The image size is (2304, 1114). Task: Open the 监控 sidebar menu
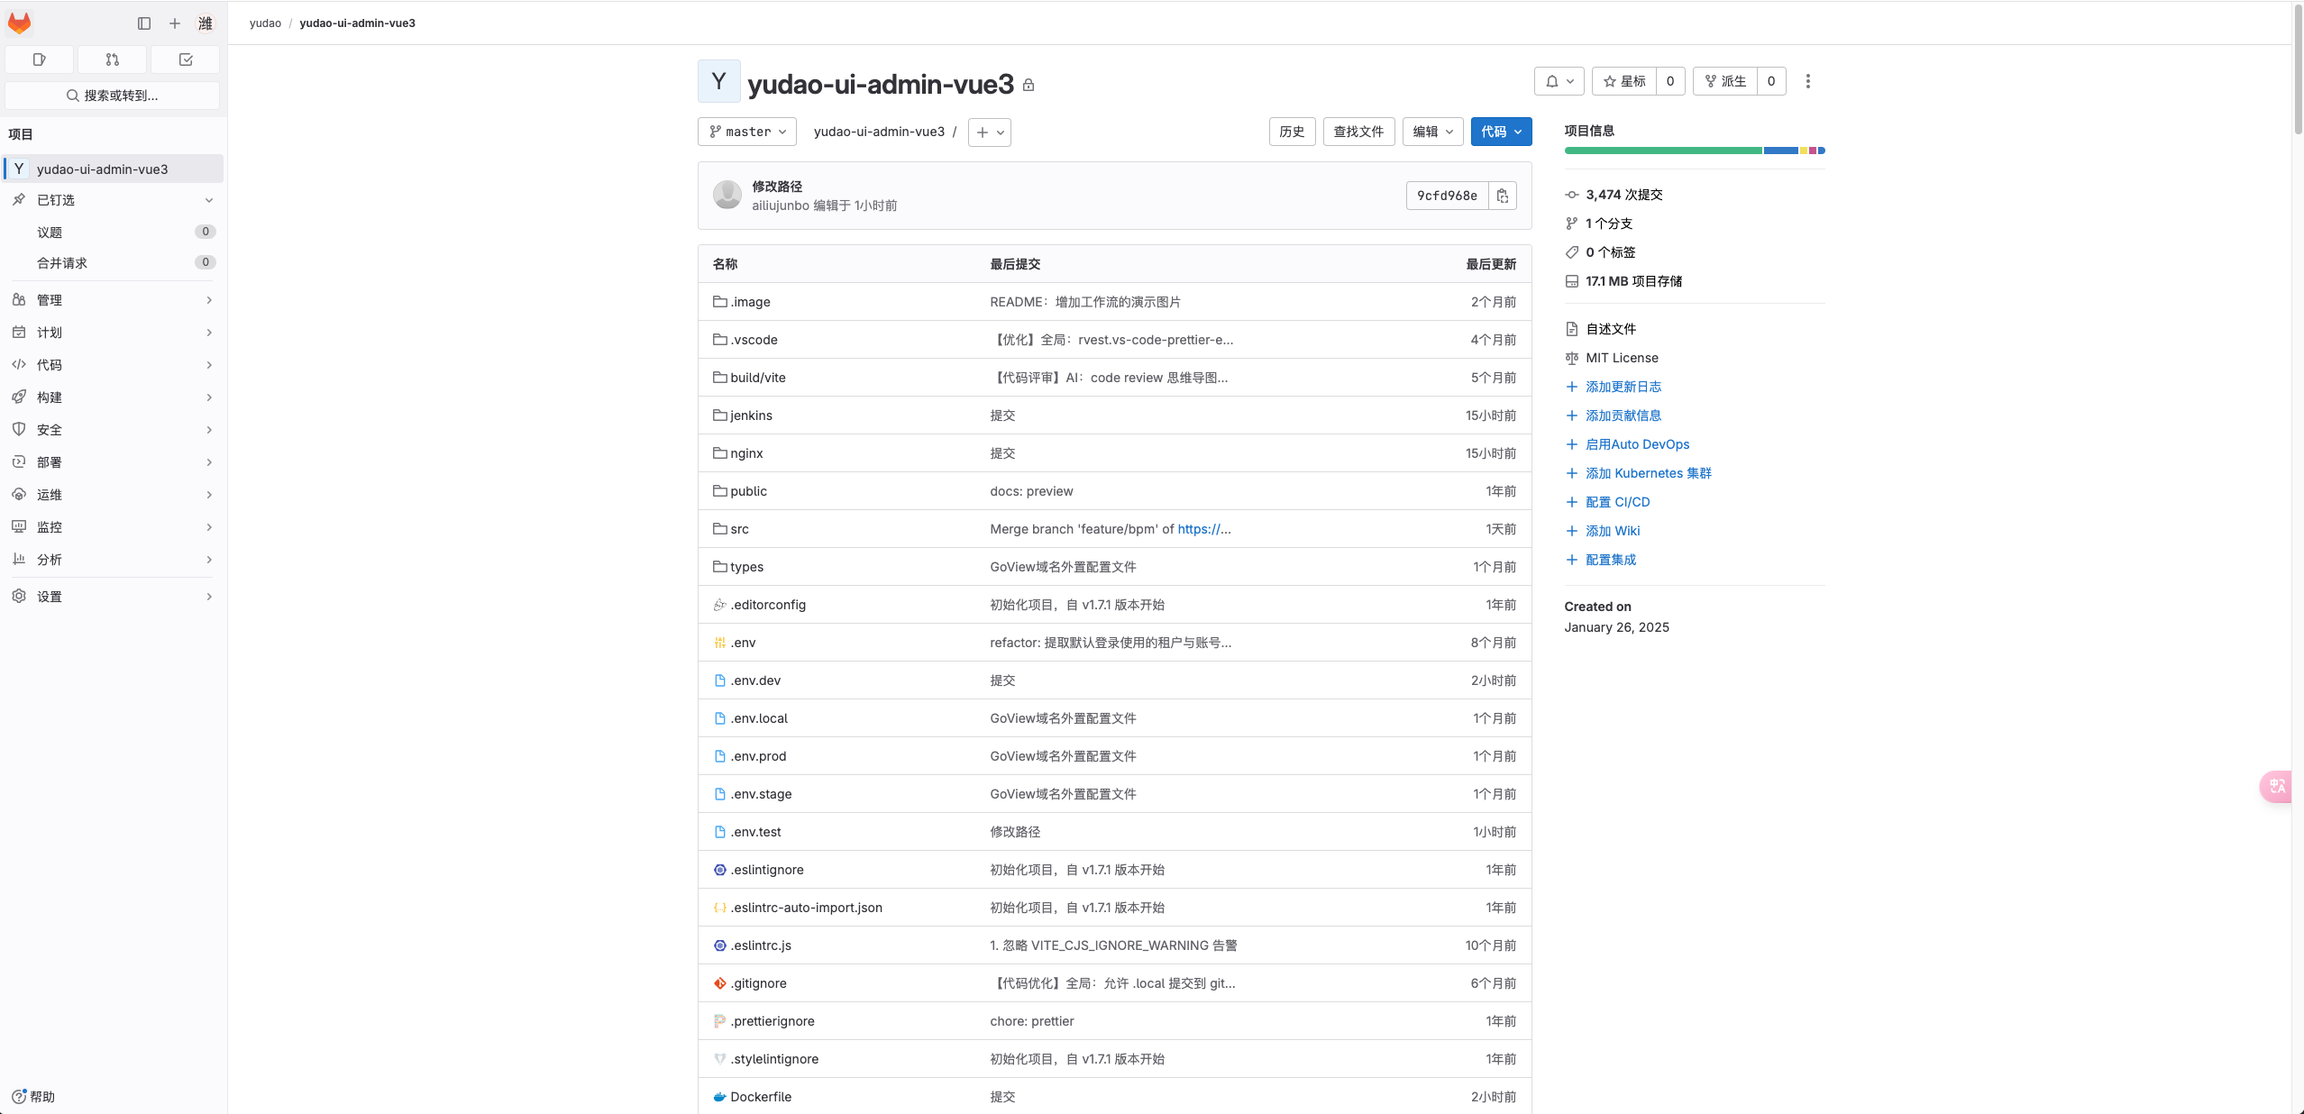(x=114, y=527)
